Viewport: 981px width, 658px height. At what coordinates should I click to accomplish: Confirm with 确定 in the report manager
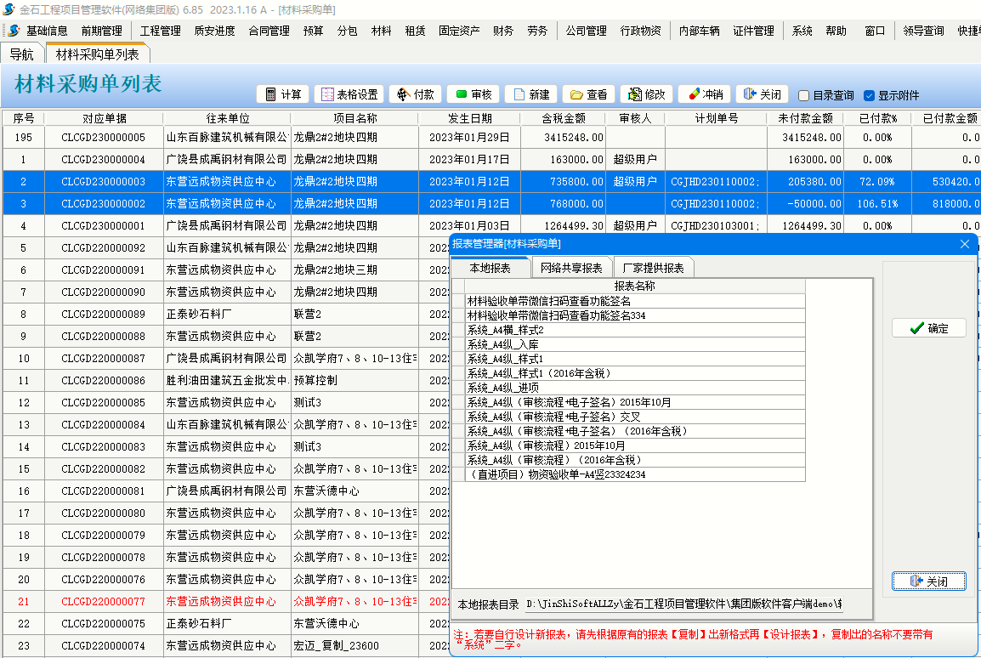point(928,328)
